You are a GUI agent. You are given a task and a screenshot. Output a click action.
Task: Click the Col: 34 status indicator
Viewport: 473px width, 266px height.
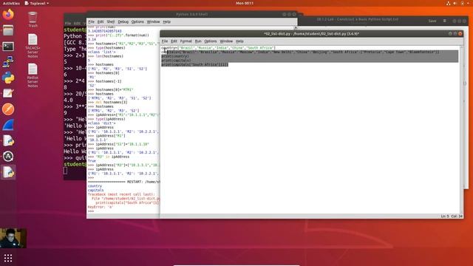[x=457, y=216]
